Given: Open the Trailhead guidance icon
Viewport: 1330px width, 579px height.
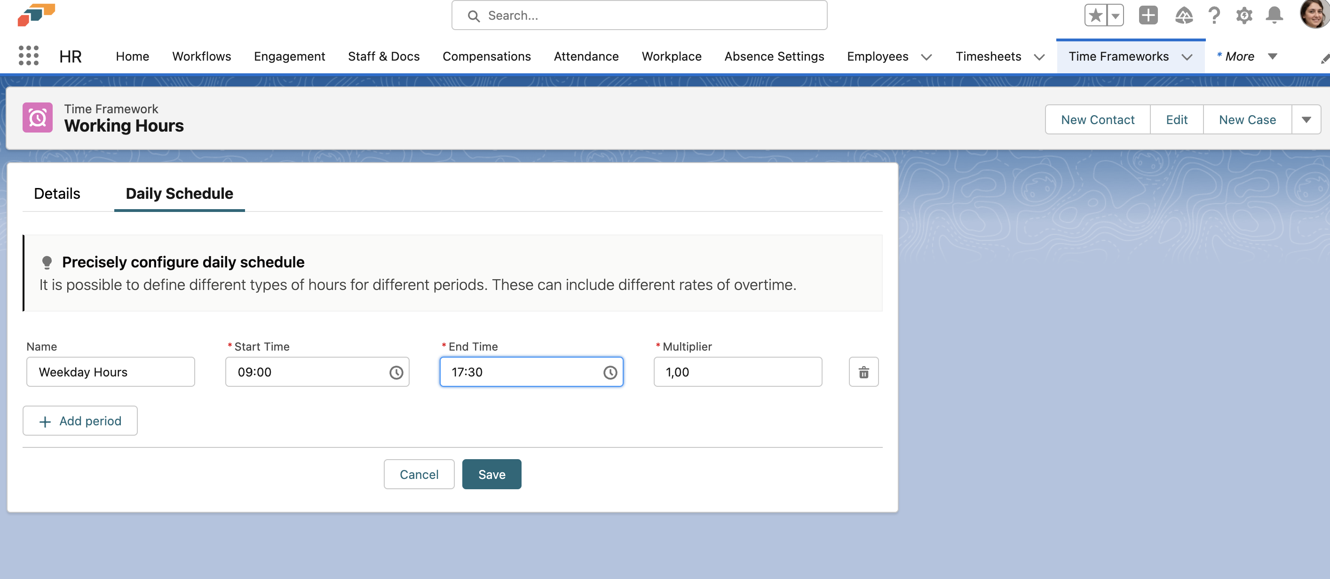Looking at the screenshot, I should pyautogui.click(x=1183, y=16).
